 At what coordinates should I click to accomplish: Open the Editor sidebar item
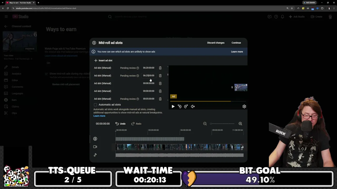(15, 80)
